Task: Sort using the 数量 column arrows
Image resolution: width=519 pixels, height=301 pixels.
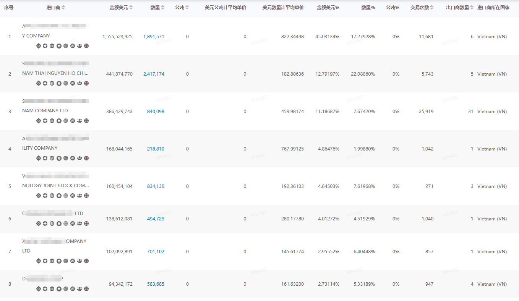Action: point(163,8)
